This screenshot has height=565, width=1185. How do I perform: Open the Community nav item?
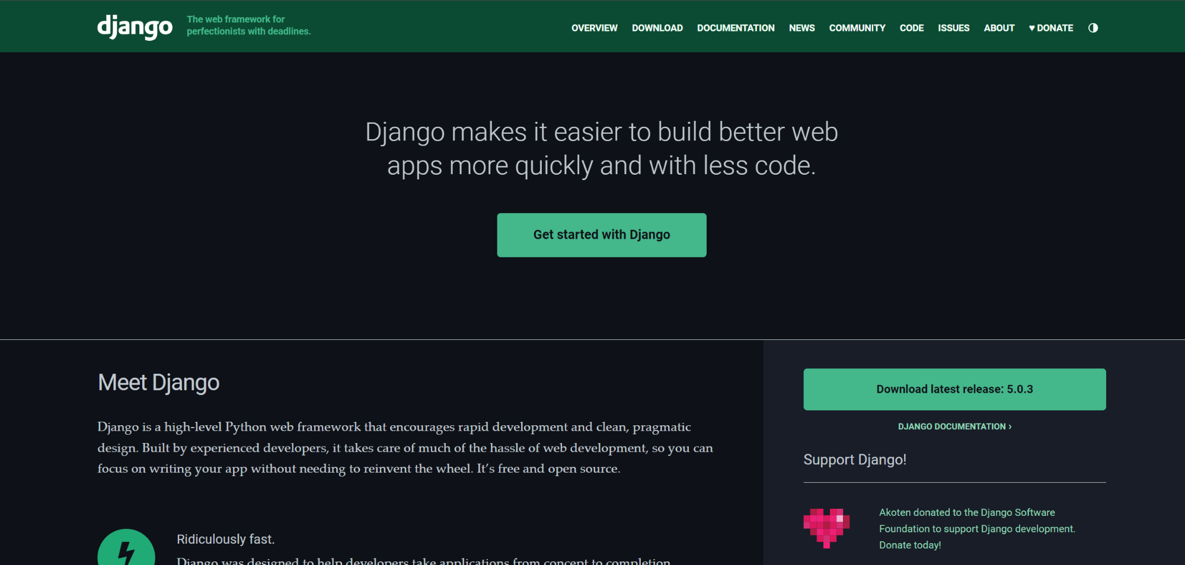(857, 28)
